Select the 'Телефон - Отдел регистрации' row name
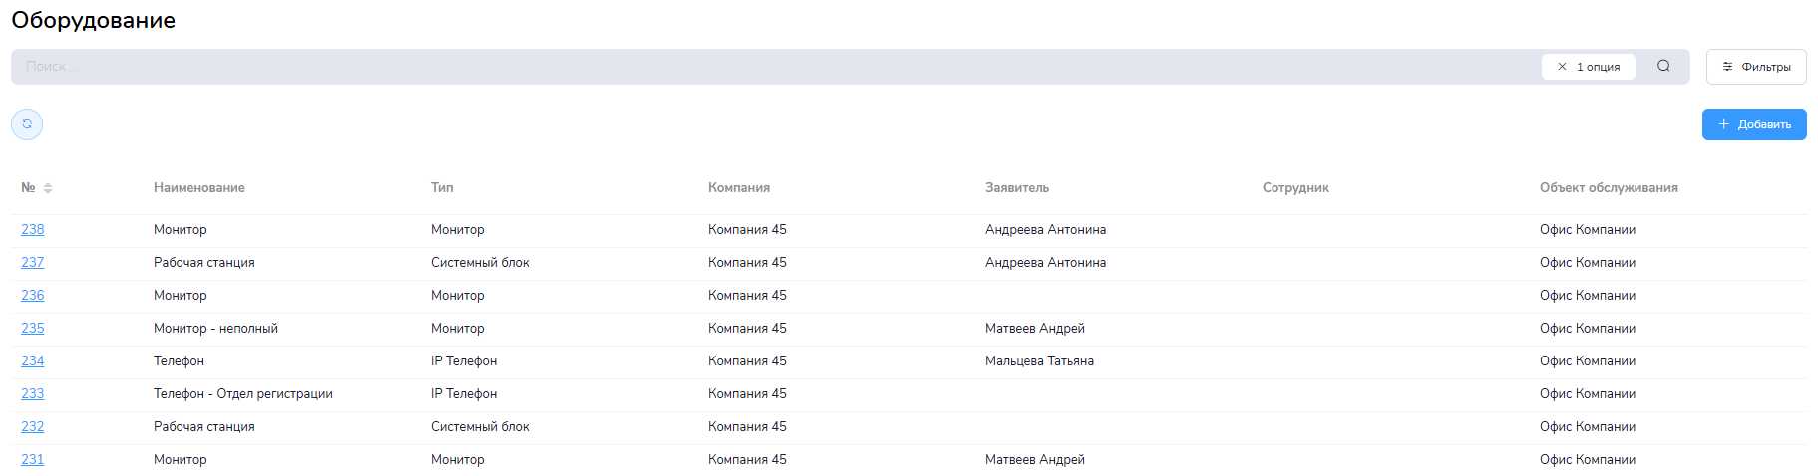 [x=242, y=394]
